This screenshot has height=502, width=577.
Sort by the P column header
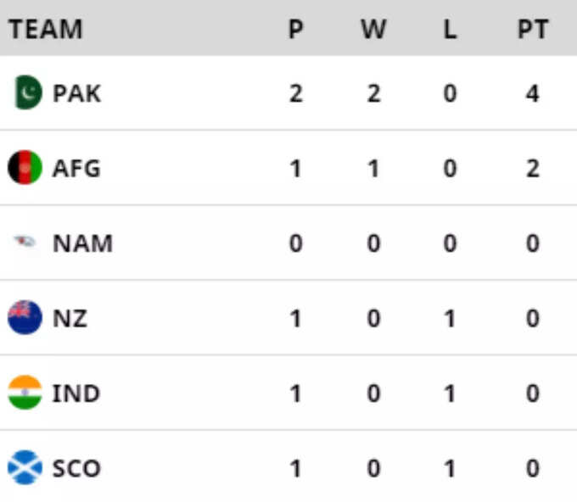(x=296, y=29)
